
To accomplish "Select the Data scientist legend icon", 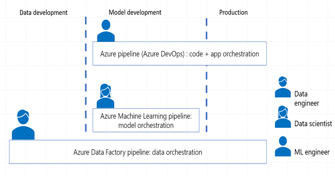I will (x=282, y=117).
